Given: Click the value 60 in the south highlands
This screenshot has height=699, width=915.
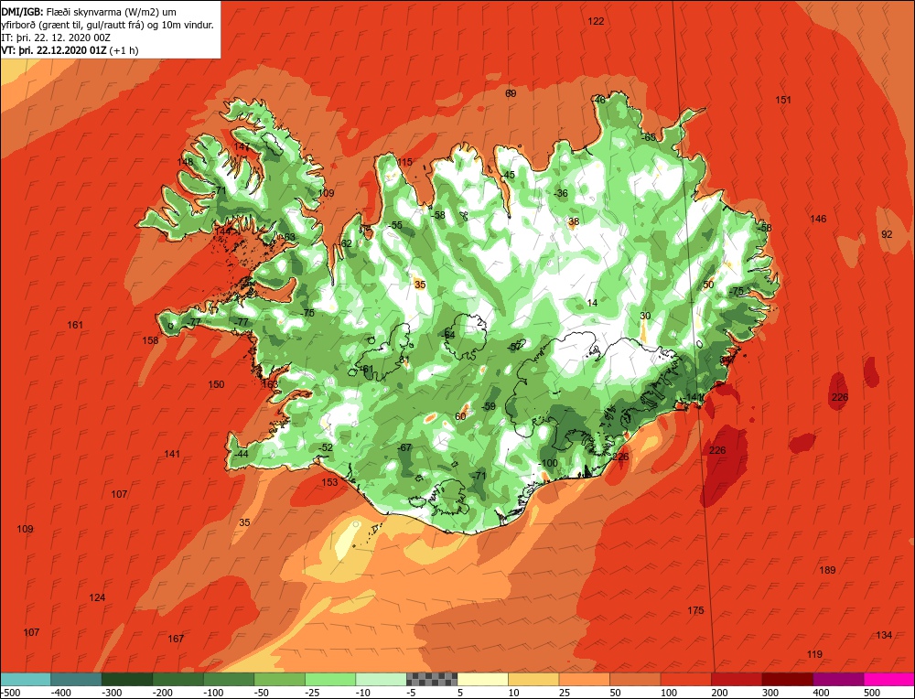Looking at the screenshot, I should click(x=460, y=416).
